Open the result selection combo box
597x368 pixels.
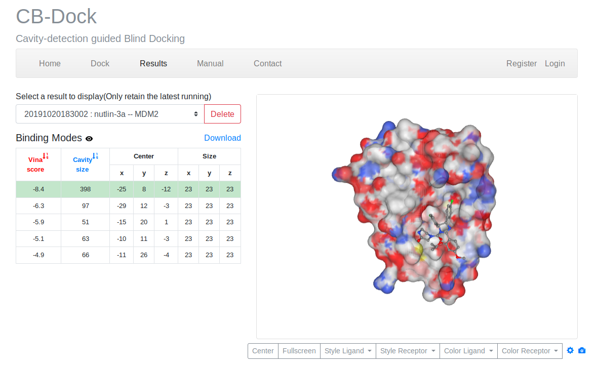(x=110, y=114)
